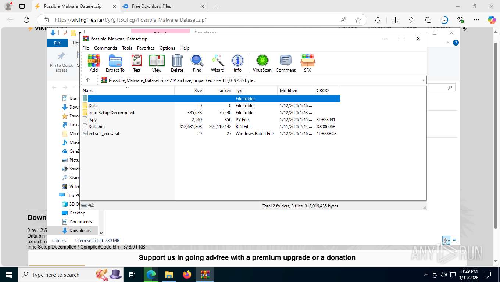
Task: Click Explorer large icons view toggle
Action: pyautogui.click(x=454, y=241)
